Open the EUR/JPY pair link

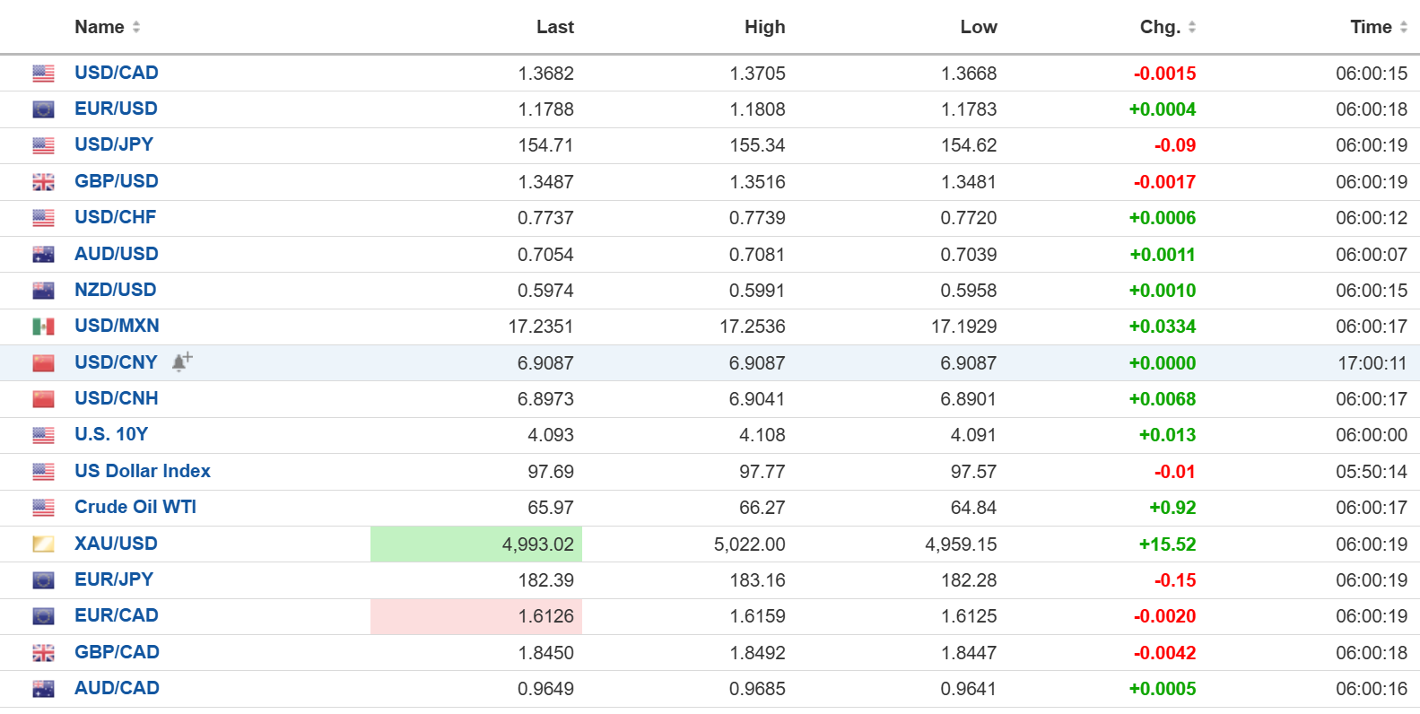click(114, 579)
